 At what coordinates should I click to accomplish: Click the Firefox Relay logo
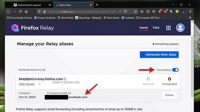click(32, 28)
